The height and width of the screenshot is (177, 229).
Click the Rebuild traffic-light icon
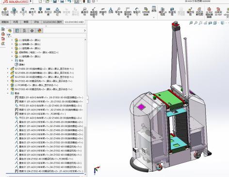tap(84, 1)
